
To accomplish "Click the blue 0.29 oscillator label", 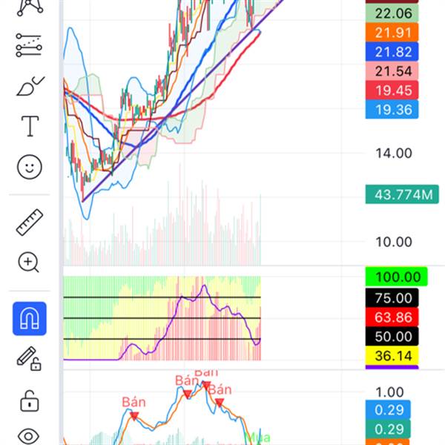I will pyautogui.click(x=388, y=409).
